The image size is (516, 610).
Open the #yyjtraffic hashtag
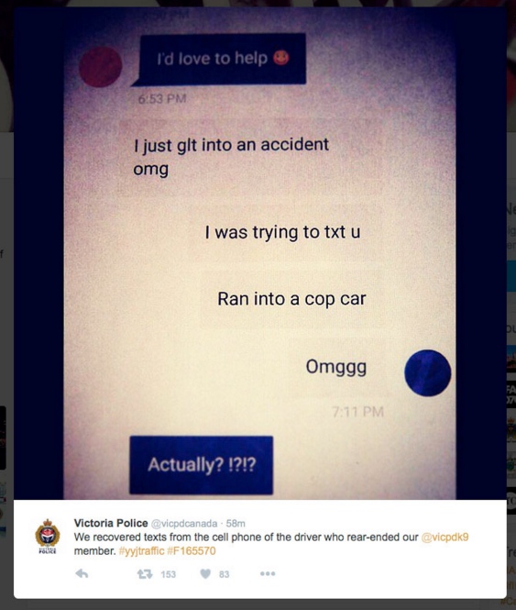(x=141, y=551)
